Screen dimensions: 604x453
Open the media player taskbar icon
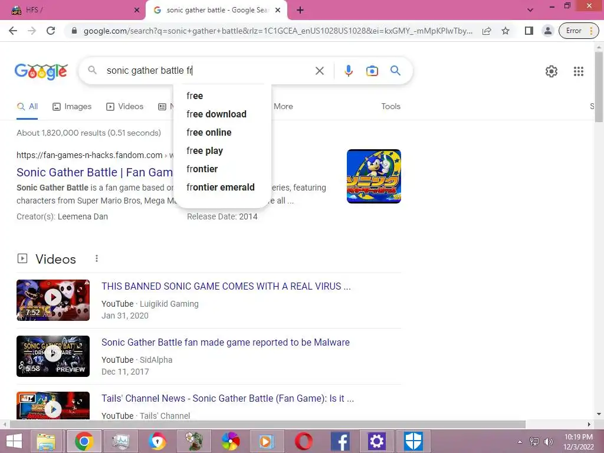coord(266,441)
